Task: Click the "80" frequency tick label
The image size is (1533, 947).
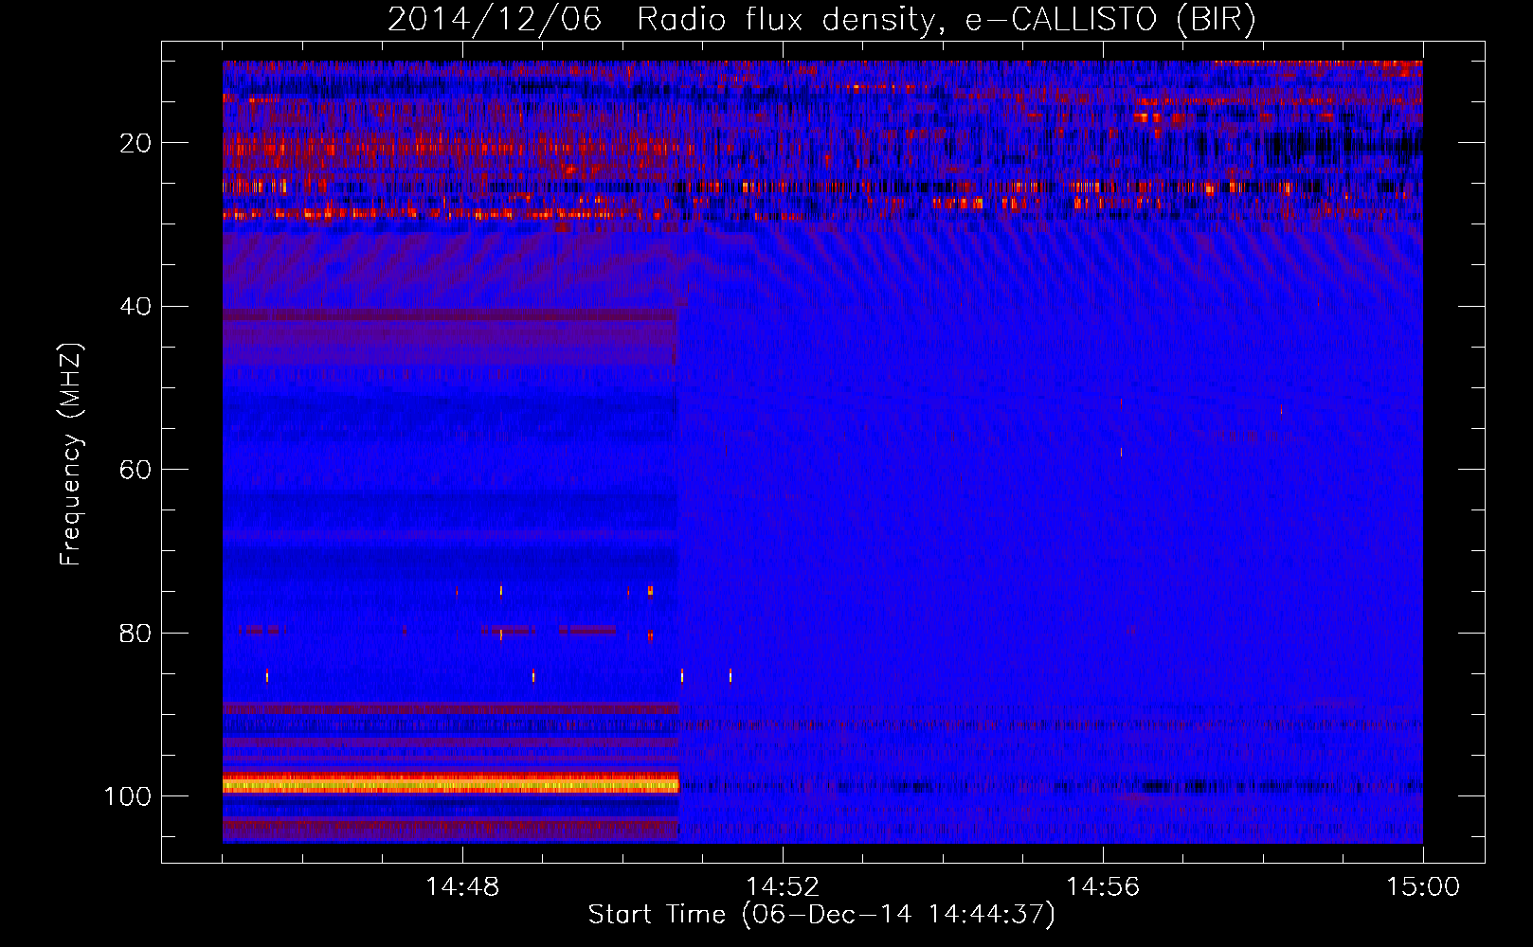Action: coord(135,634)
